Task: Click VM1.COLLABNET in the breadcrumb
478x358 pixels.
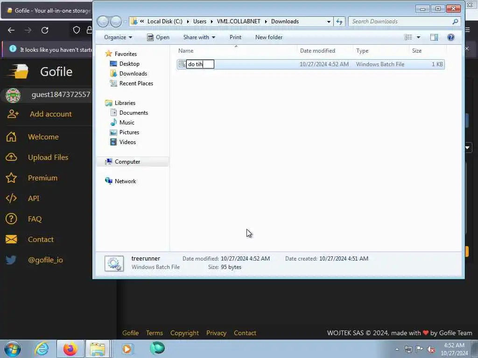Action: [239, 21]
